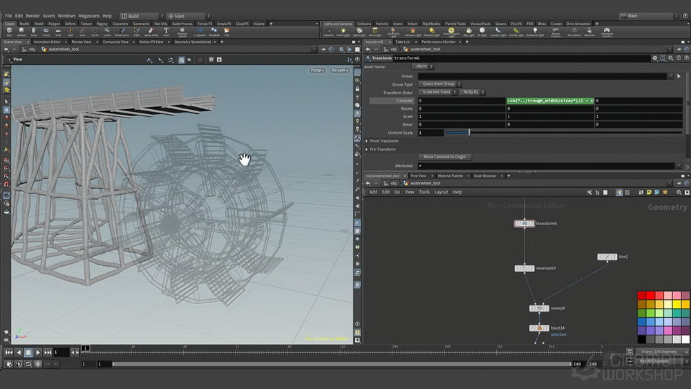Toggle the pin on parameter pane path bar
The image size is (691, 389).
point(679,49)
